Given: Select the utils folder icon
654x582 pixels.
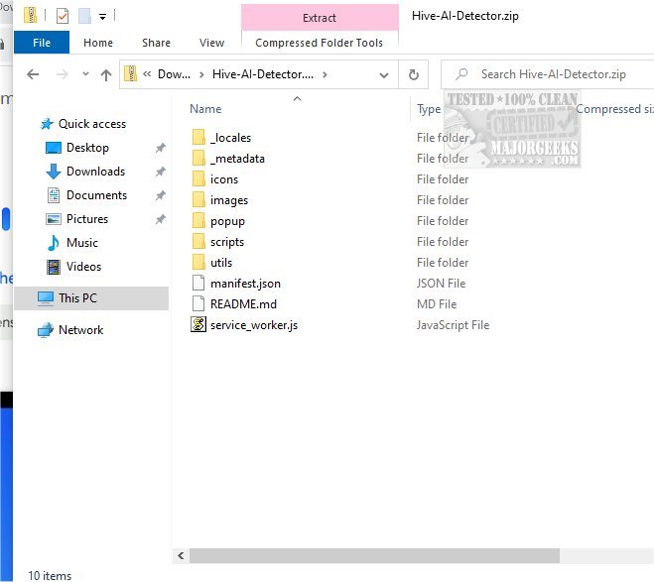Looking at the screenshot, I should tap(198, 262).
